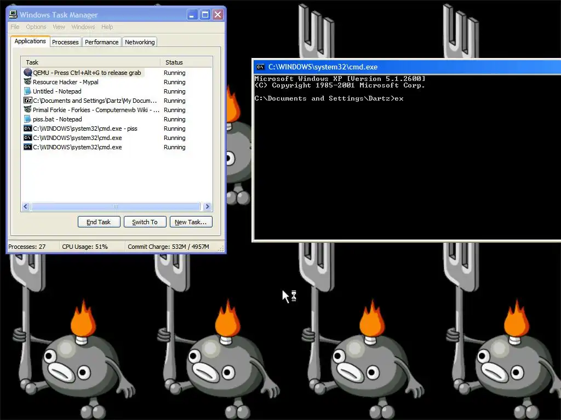Click the piss.bat Notepad icon

(x=27, y=119)
